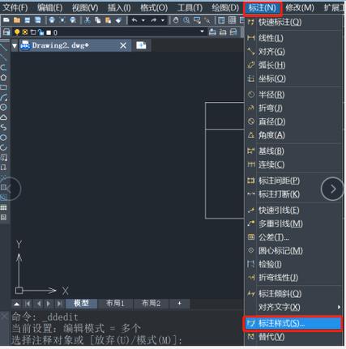Toggle layer 0 lock icon
Image resolution: width=346 pixels, height=349 pixels.
[x=41, y=32]
